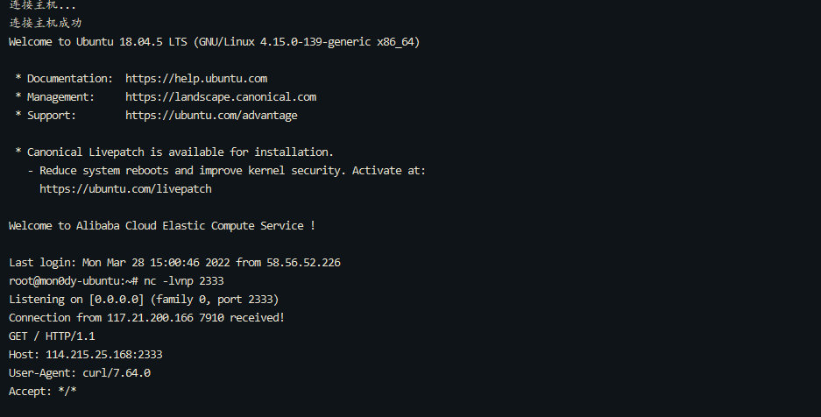Image resolution: width=821 pixels, height=417 pixels.
Task: Open the landscape.canonical.com management link
Action: (221, 97)
